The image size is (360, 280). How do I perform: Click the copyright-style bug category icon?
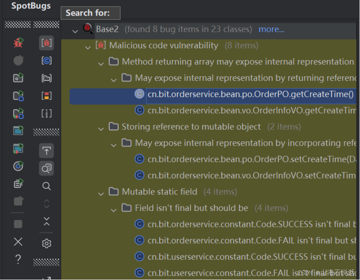(46, 60)
